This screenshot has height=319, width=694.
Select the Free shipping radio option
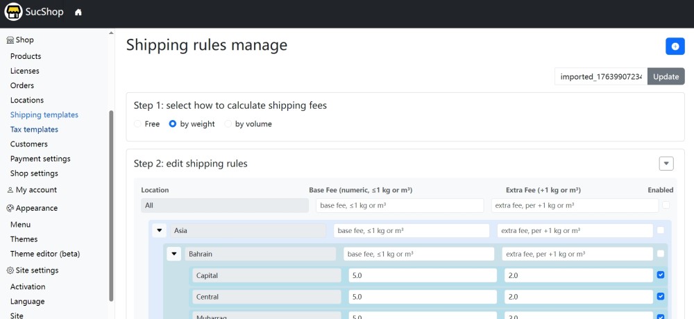pyautogui.click(x=138, y=124)
